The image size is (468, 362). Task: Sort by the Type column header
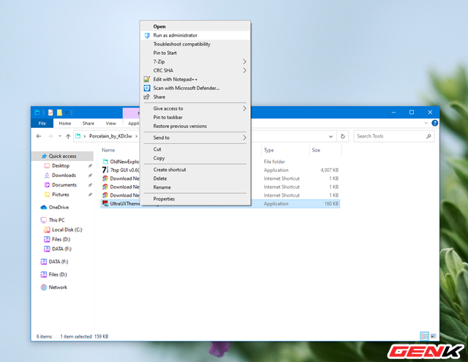[x=268, y=150]
